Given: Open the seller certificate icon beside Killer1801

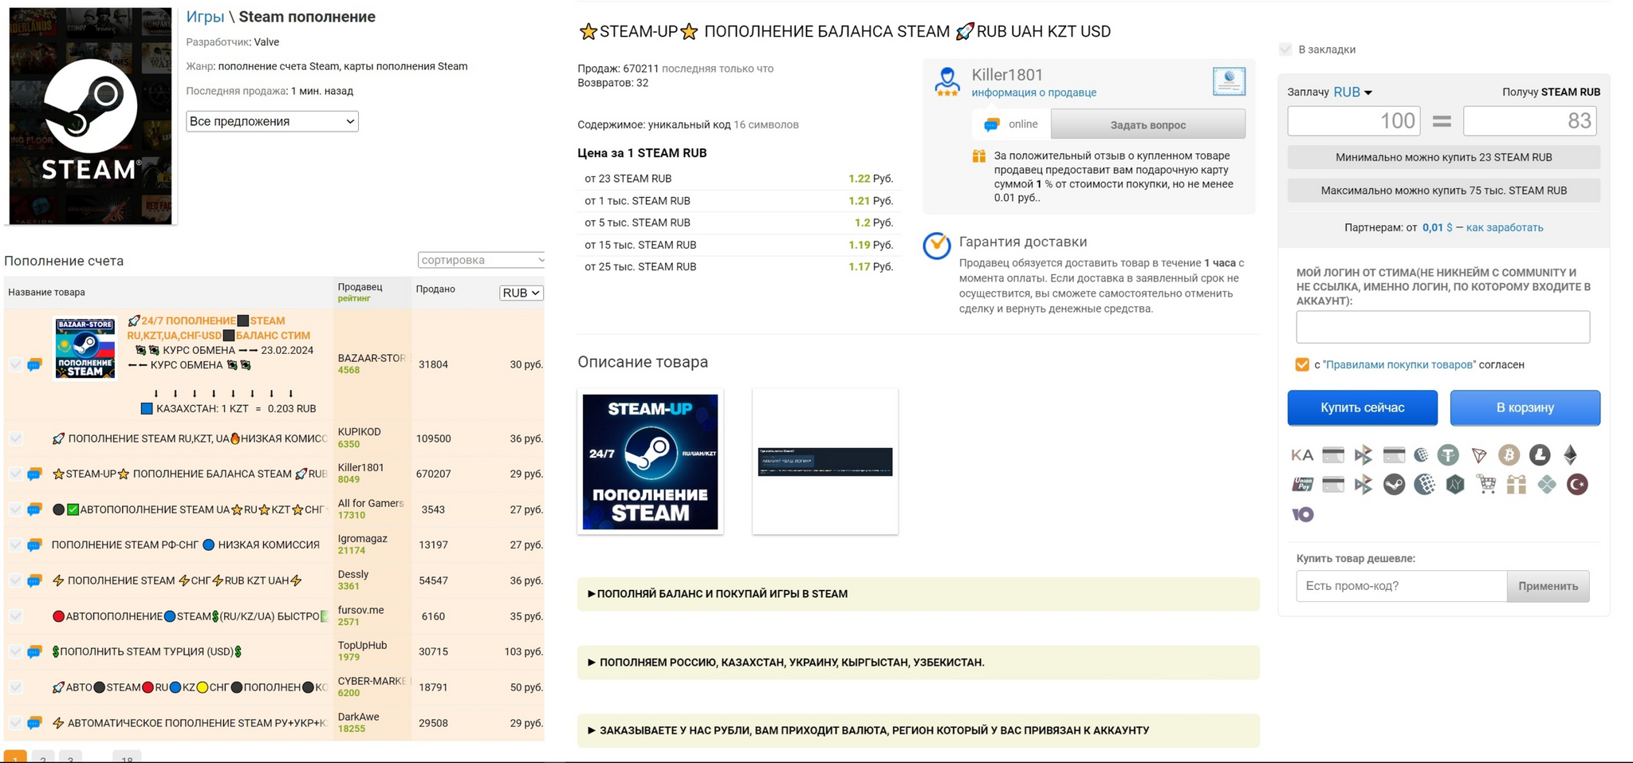Looking at the screenshot, I should click(x=1229, y=81).
